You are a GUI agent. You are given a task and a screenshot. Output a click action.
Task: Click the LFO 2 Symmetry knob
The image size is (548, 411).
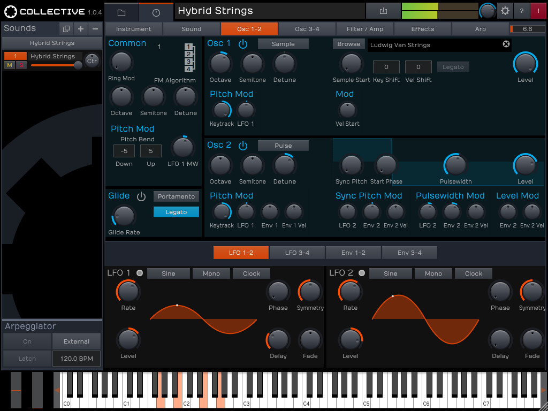coord(532,291)
